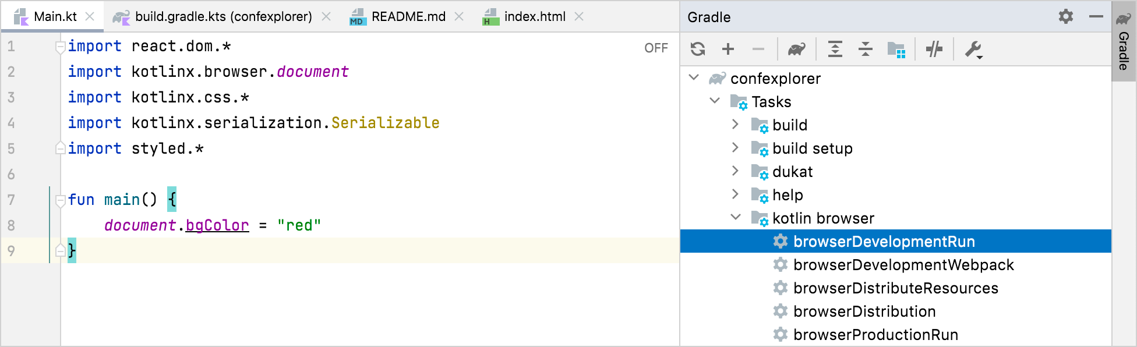Click the Gradle panel title
The height and width of the screenshot is (347, 1137).
click(709, 17)
